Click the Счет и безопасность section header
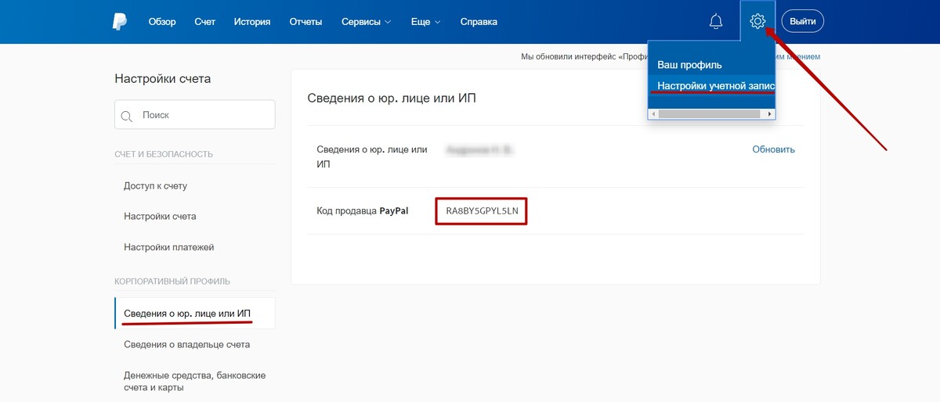940x402 pixels. coord(164,154)
